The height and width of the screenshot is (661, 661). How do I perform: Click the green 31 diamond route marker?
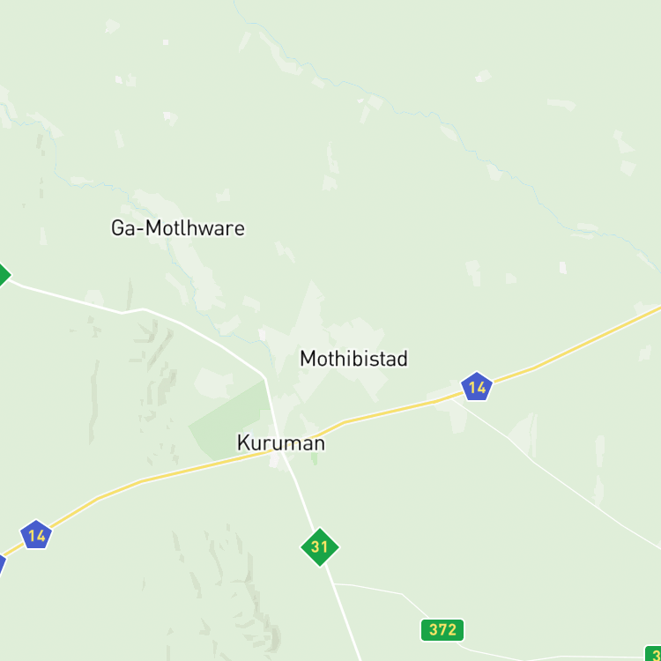[x=320, y=547]
